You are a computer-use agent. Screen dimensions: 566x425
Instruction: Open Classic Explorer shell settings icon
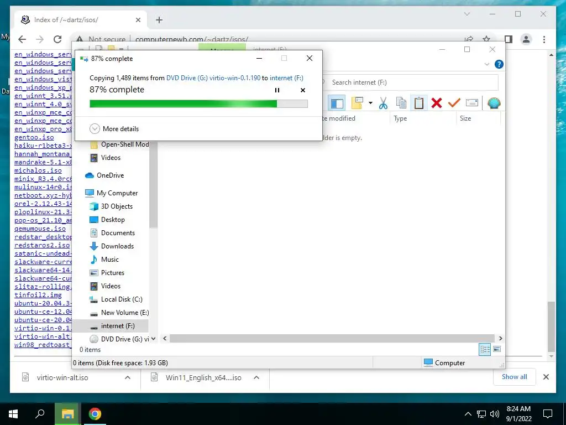(x=494, y=103)
